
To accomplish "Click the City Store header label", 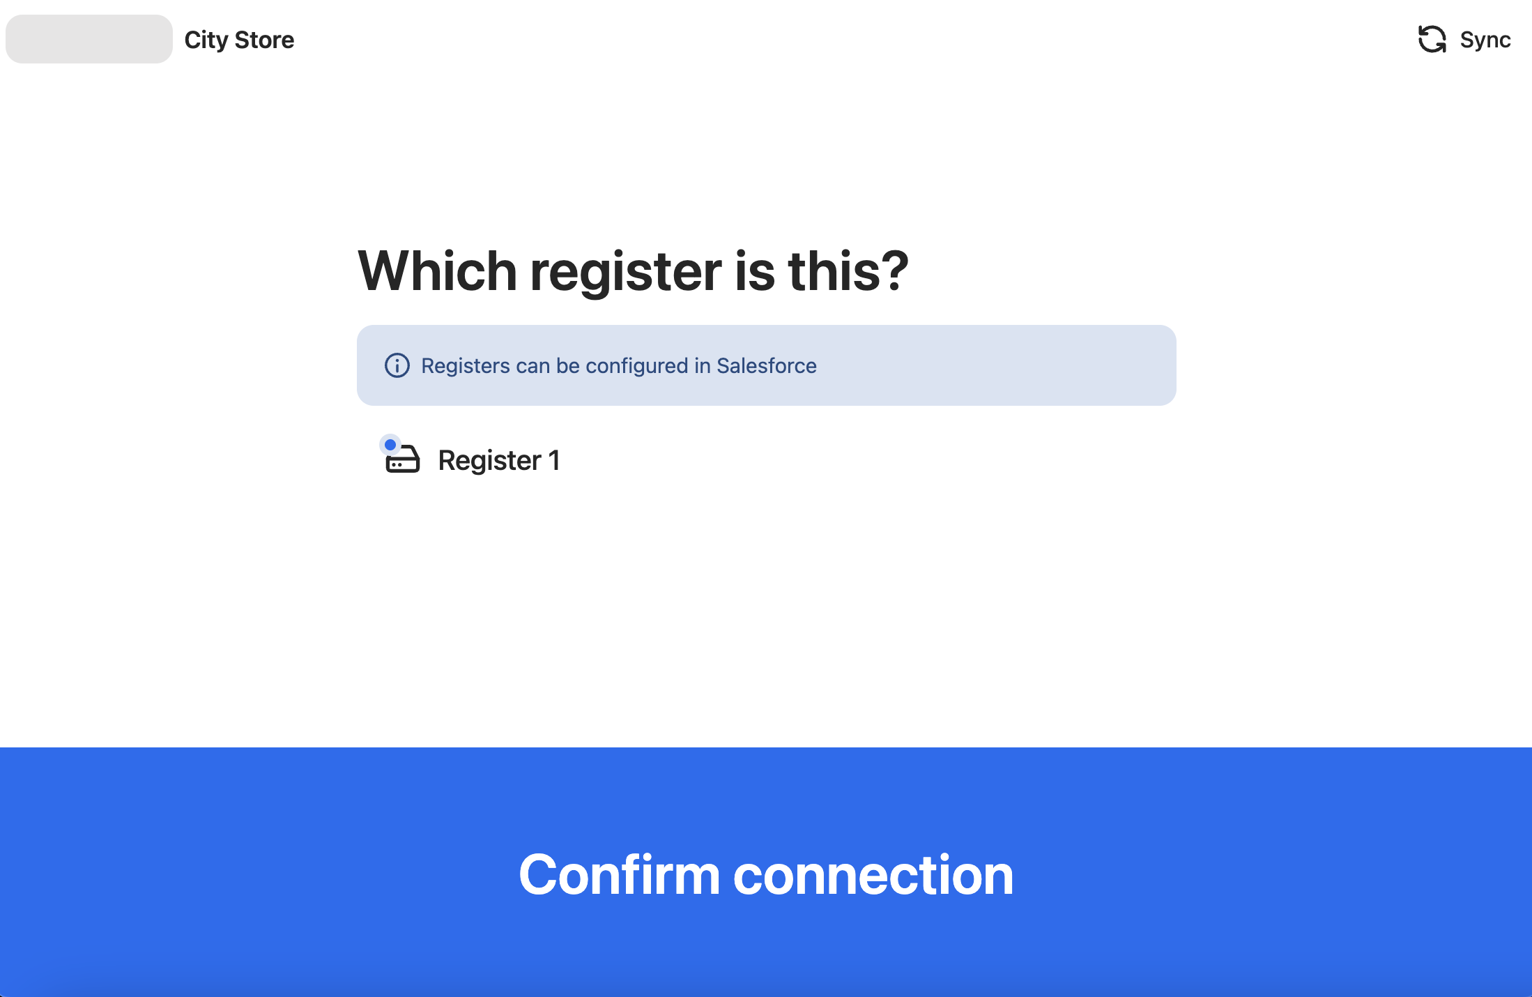I will point(238,40).
